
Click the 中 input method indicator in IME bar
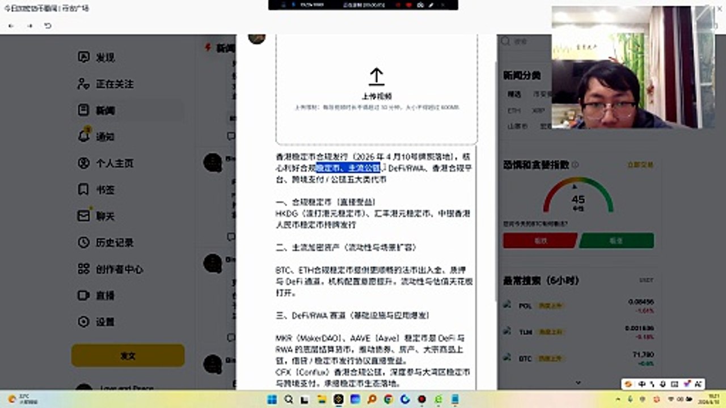click(x=641, y=384)
